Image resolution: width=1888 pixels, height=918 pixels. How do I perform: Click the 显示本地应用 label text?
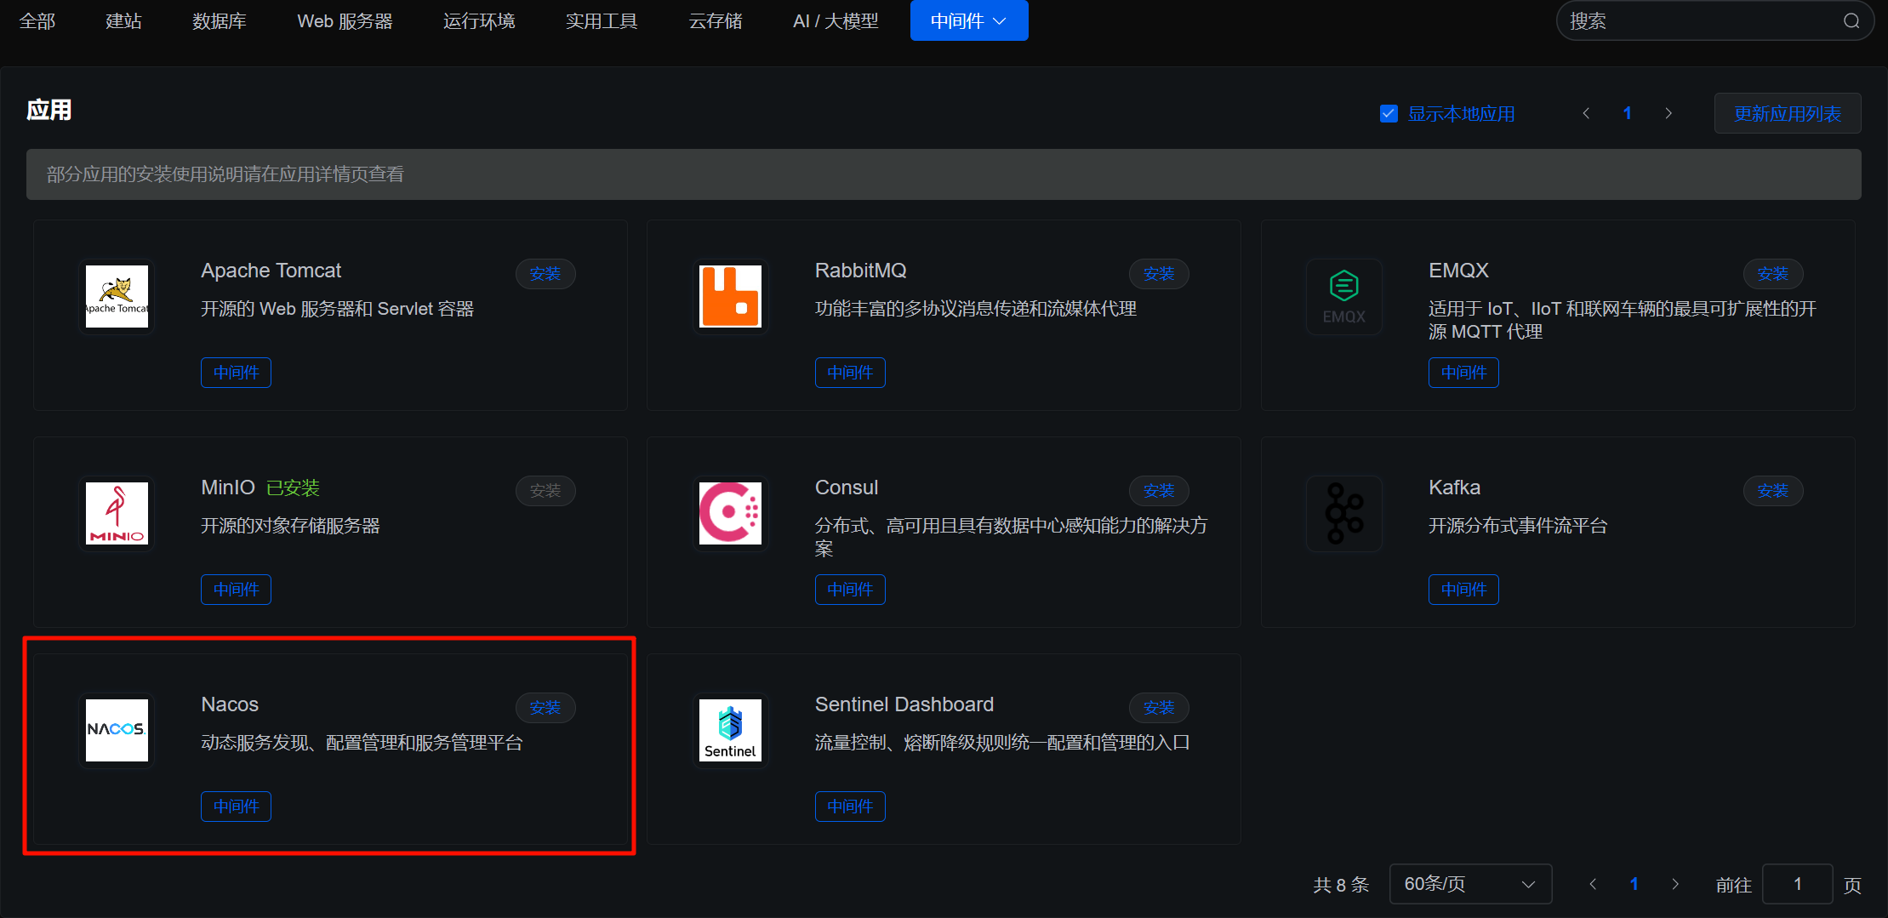[x=1461, y=114]
